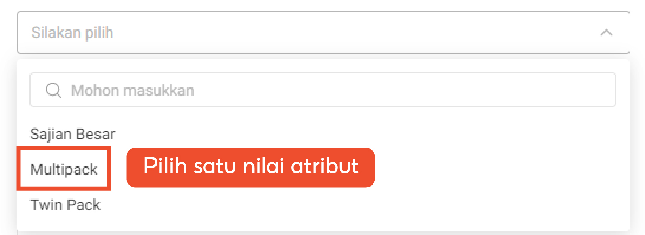Viewport: 645px width, 235px height.
Task: Click the search icon inside the dropdown panel
Action: click(x=53, y=90)
